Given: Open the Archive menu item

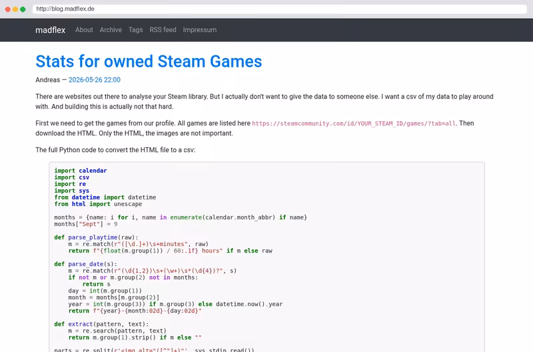Looking at the screenshot, I should tap(111, 30).
